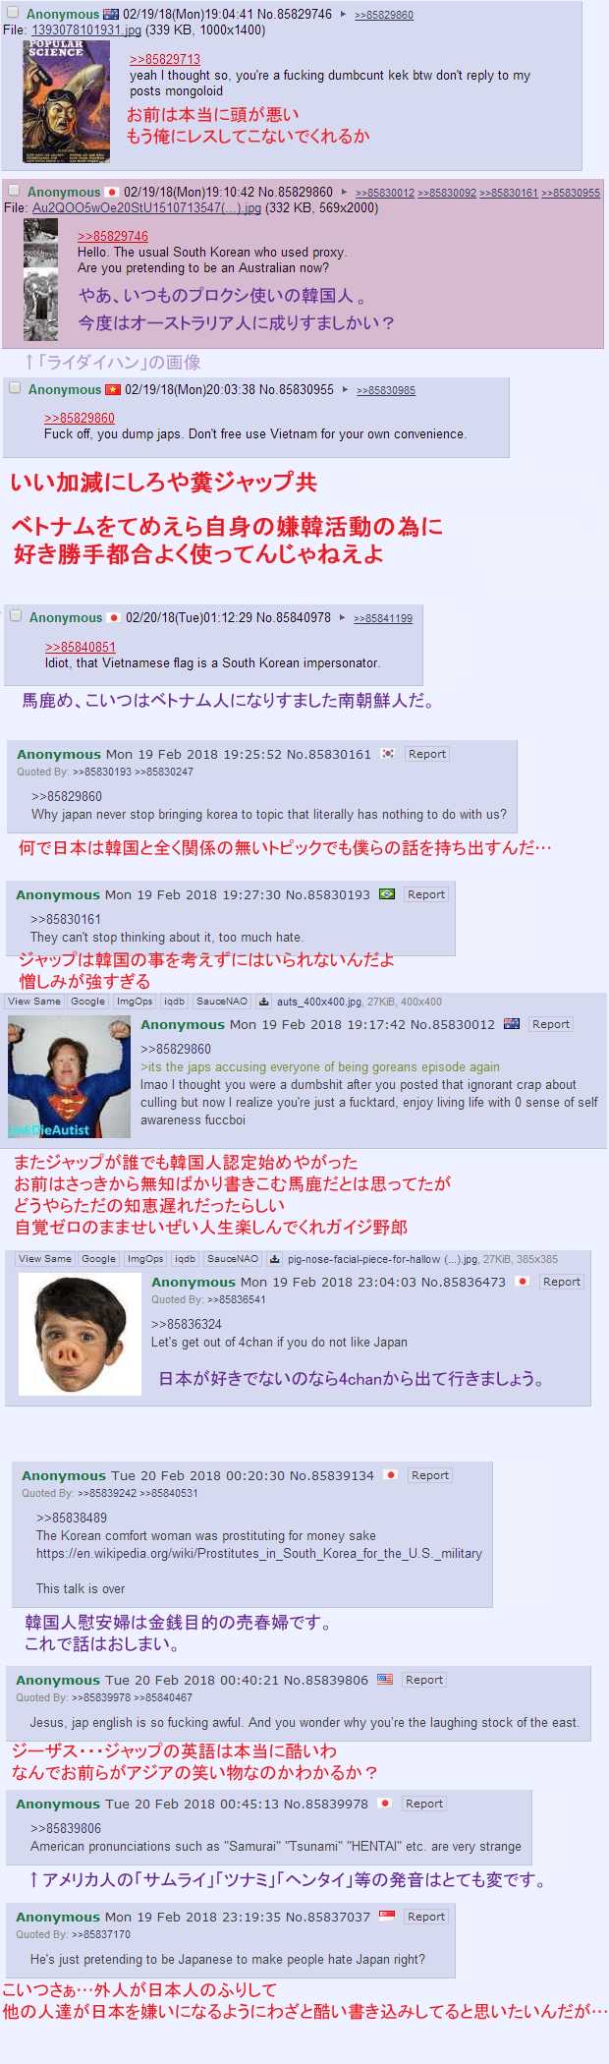Screen dimensions: 609x2064
Task: Click the Brazil flag icon on post 85830193
Action: coord(387,894)
